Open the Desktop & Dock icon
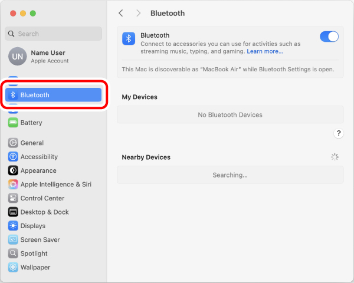Screen dimensions: 354x283 [13, 212]
